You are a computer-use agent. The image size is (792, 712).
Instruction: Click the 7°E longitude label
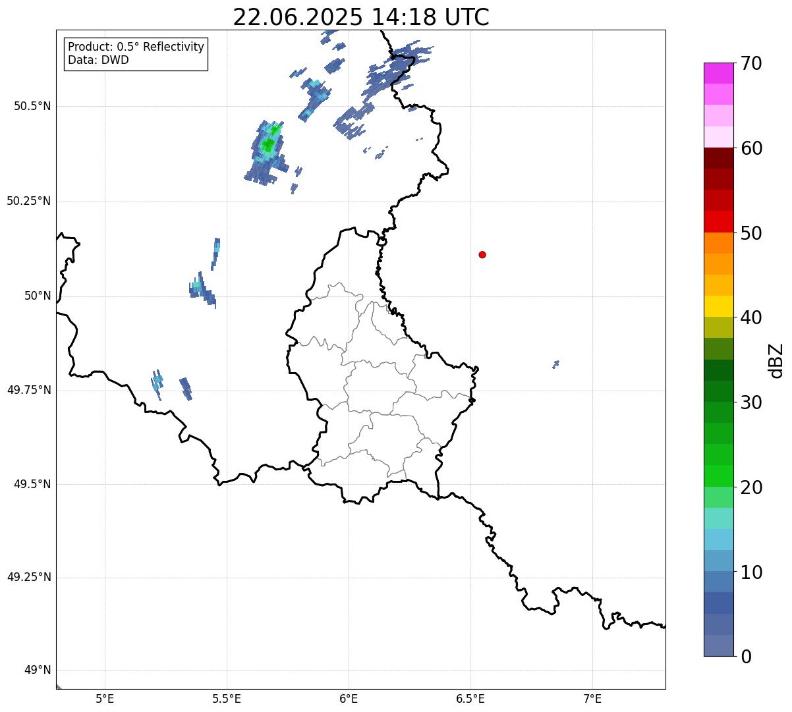coord(592,699)
